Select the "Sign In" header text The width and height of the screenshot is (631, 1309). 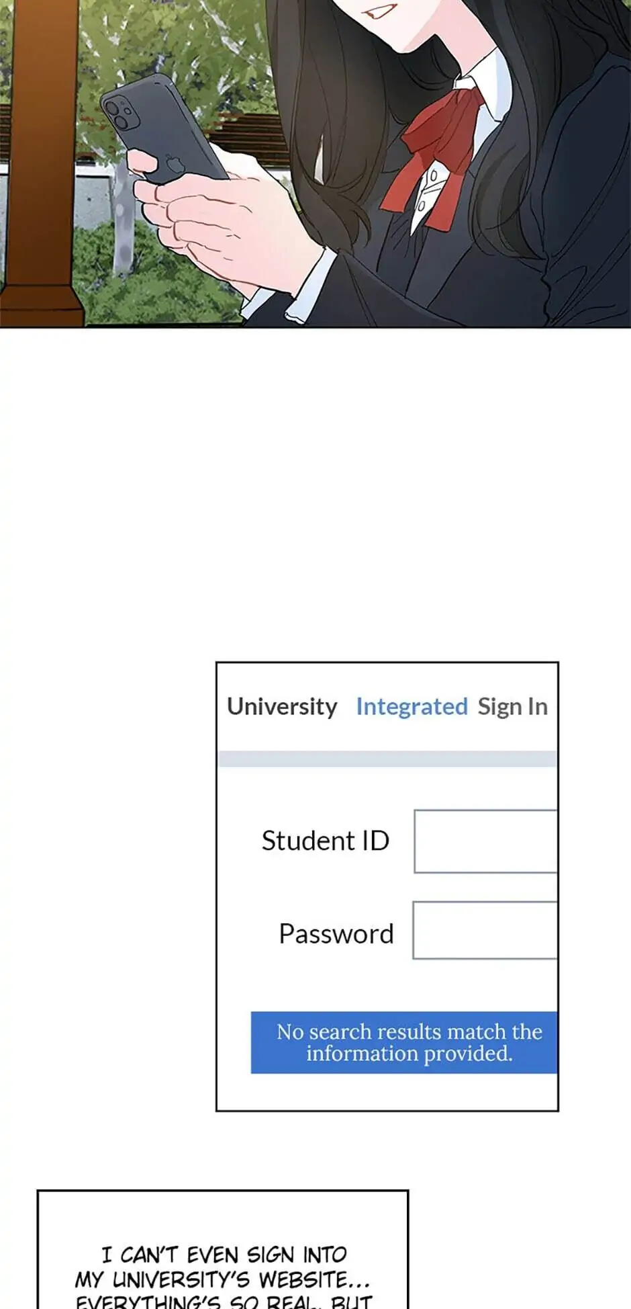tap(512, 706)
